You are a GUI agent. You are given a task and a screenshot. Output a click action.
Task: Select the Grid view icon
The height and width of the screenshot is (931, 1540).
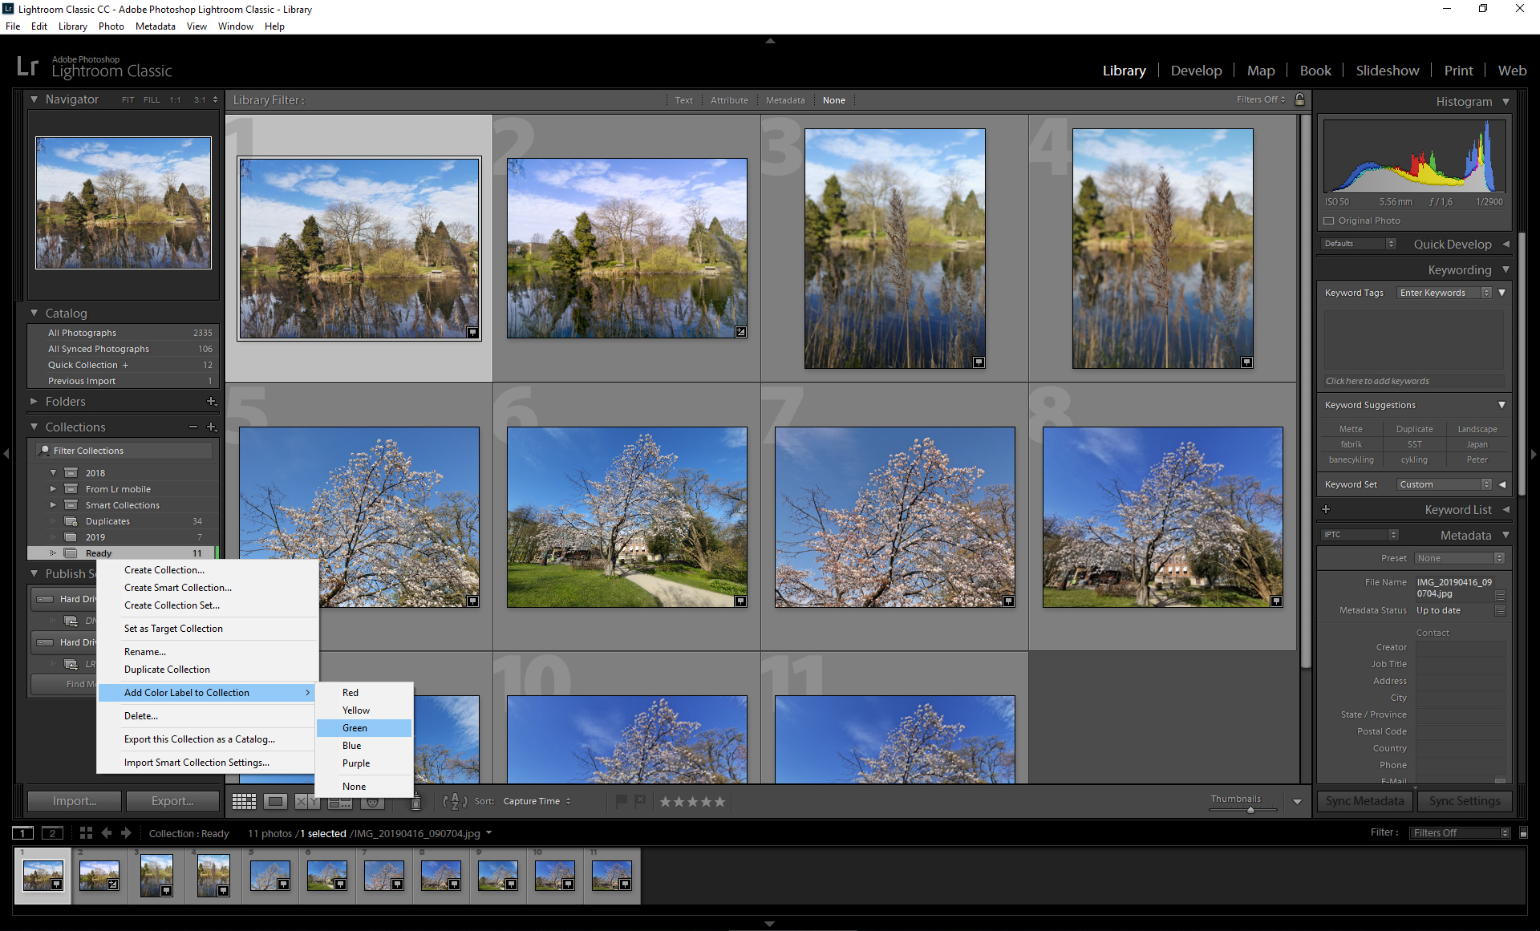[x=244, y=801]
